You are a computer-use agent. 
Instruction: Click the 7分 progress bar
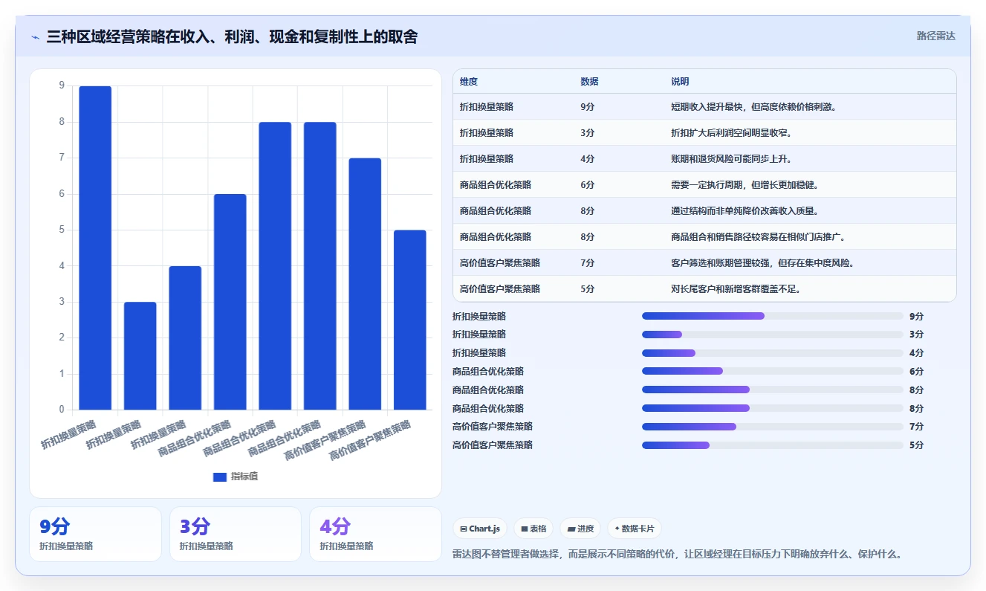click(x=773, y=427)
